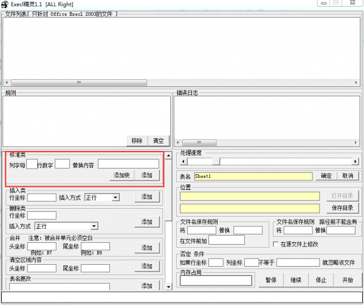Click the 确定 button next to 表名

pyautogui.click(x=326, y=176)
